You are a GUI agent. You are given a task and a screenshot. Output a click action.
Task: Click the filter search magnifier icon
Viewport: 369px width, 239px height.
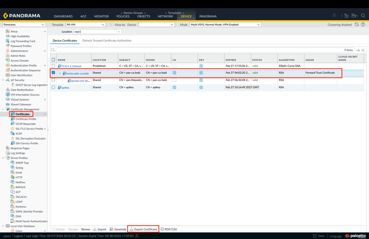(53, 50)
